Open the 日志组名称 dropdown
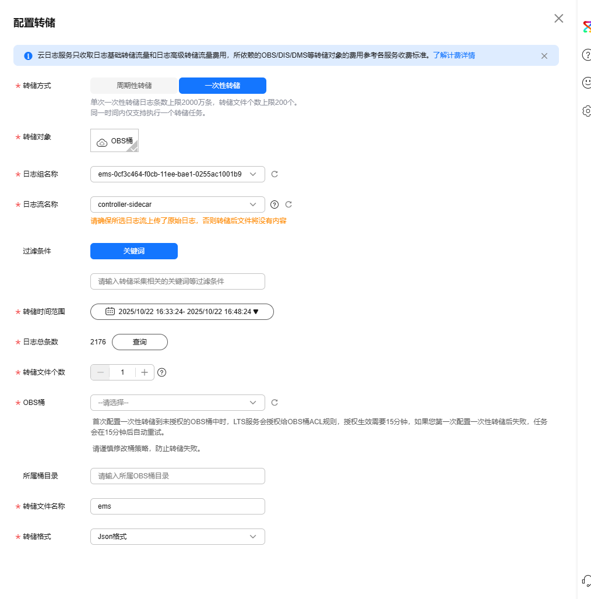This screenshot has height=599, width=591. tap(178, 174)
